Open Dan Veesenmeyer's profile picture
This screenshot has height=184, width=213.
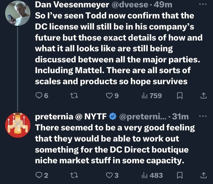click(x=18, y=13)
